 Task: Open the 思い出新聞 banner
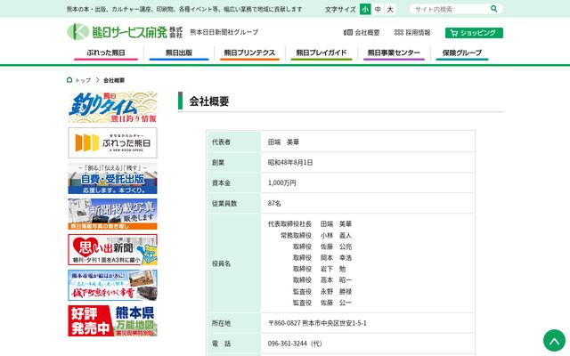click(x=113, y=249)
